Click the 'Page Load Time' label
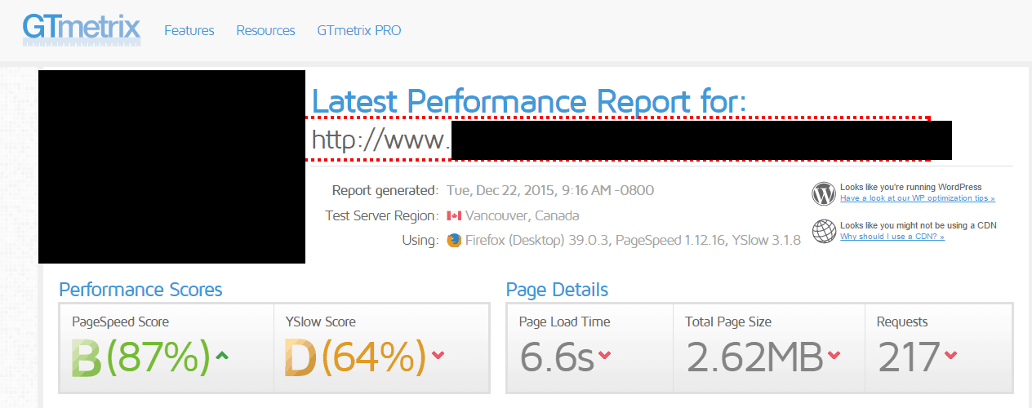Screen dimensions: 1032x408 (564, 322)
